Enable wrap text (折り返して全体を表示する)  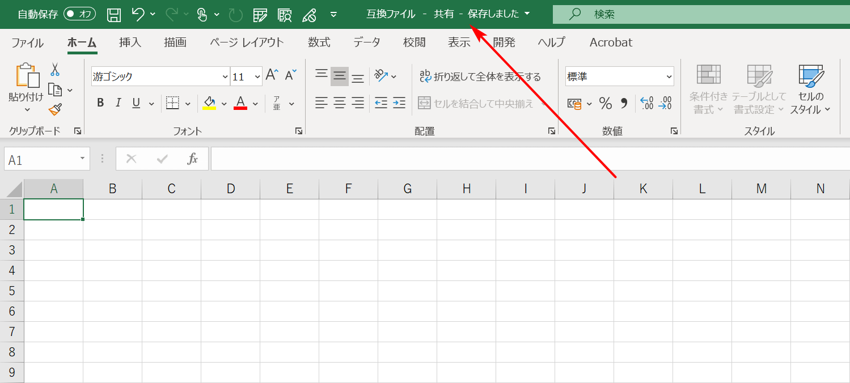point(481,76)
